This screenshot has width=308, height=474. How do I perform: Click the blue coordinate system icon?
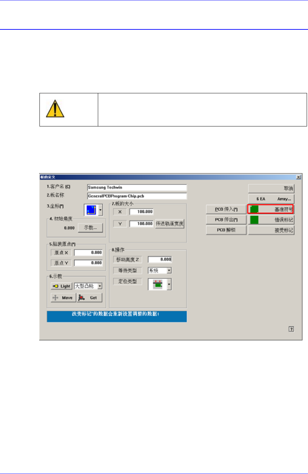91,210
